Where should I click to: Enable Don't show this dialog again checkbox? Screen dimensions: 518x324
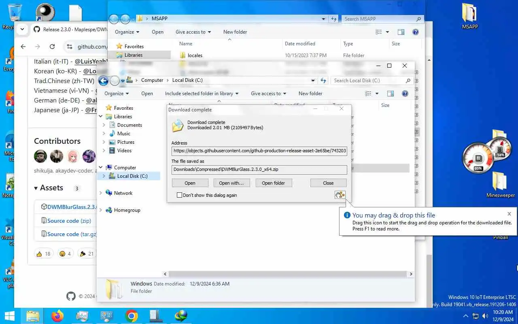179,195
